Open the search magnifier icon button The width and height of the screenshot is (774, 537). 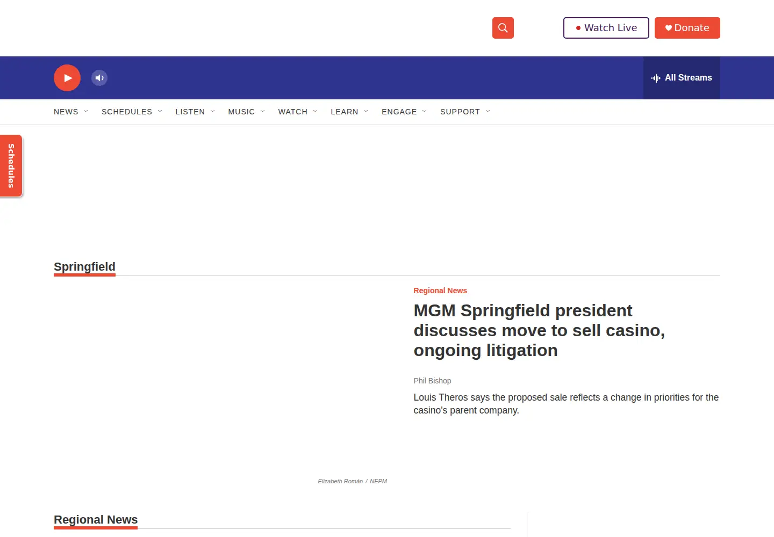pos(503,28)
